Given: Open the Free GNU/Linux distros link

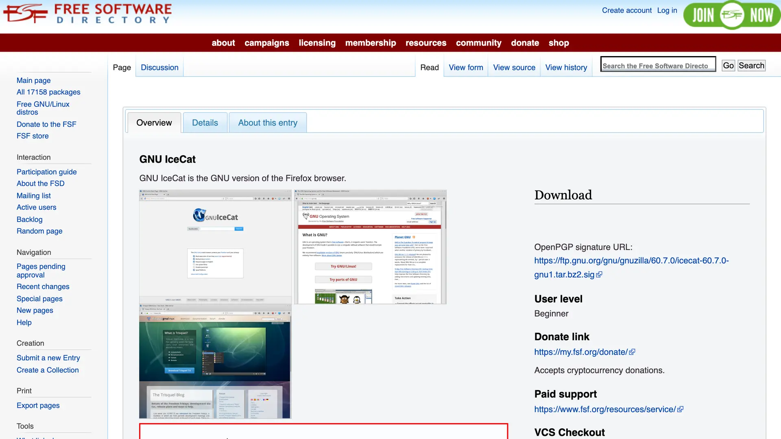Looking at the screenshot, I should [x=43, y=108].
